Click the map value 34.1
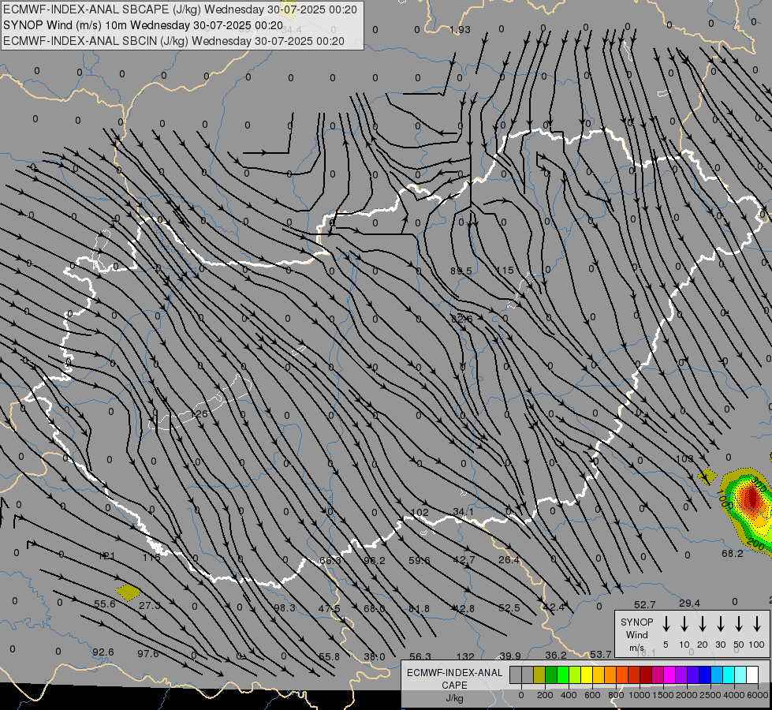772x710 pixels. point(464,512)
